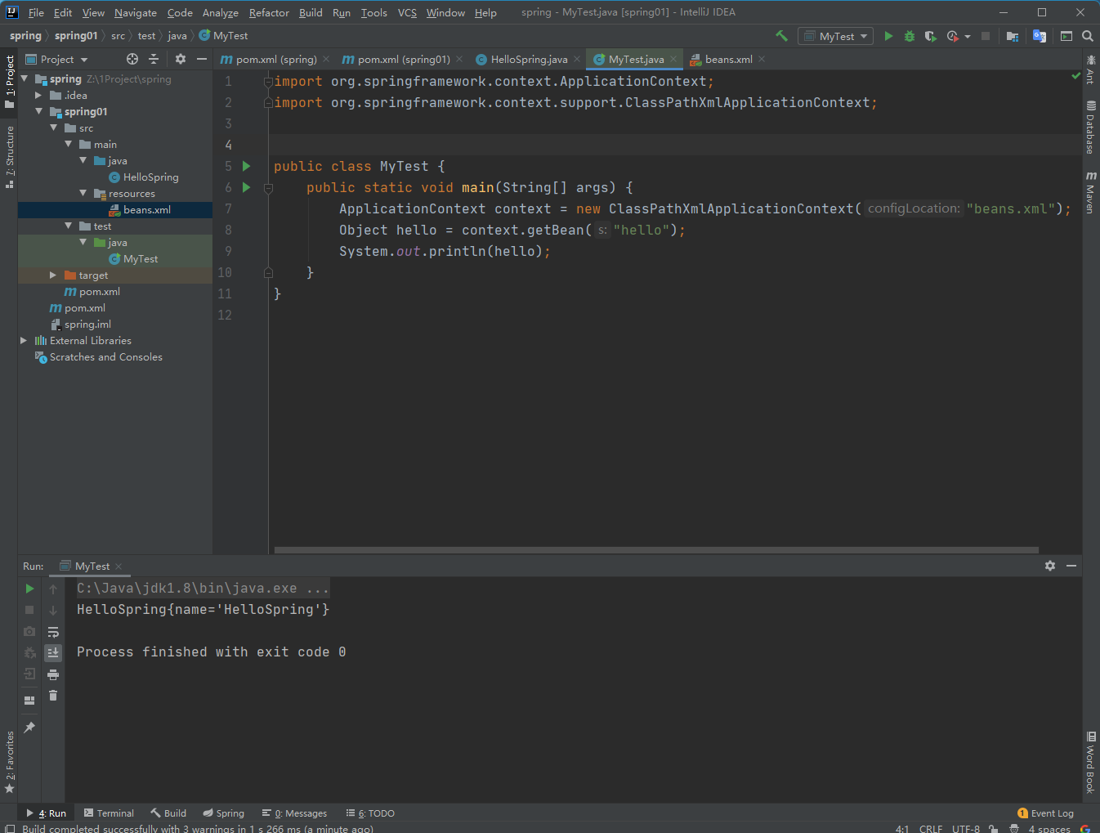The height and width of the screenshot is (833, 1100).
Task: Switch to the HelloSpring.java tab
Action: tap(529, 59)
